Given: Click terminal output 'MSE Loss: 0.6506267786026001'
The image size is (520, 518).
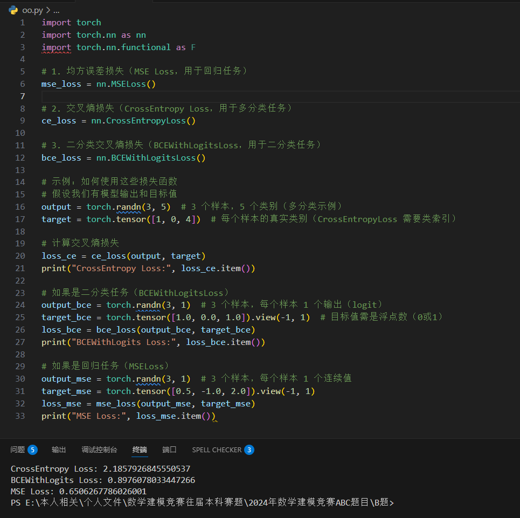Looking at the screenshot, I should point(79,492).
